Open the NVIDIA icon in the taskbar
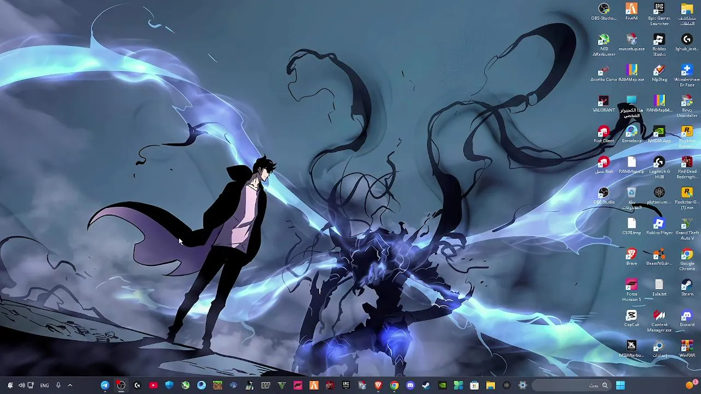701x394 pixels. (443, 385)
